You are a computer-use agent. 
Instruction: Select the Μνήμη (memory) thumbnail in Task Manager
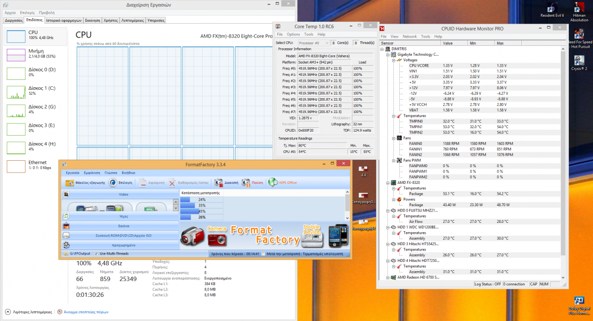point(16,54)
